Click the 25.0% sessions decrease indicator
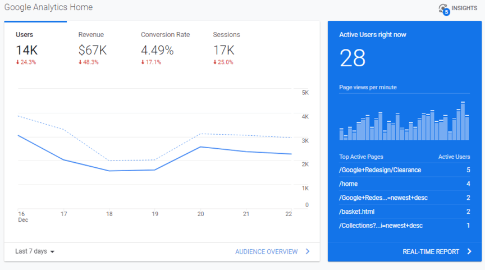Screen dimensions: 485x270 pos(223,62)
